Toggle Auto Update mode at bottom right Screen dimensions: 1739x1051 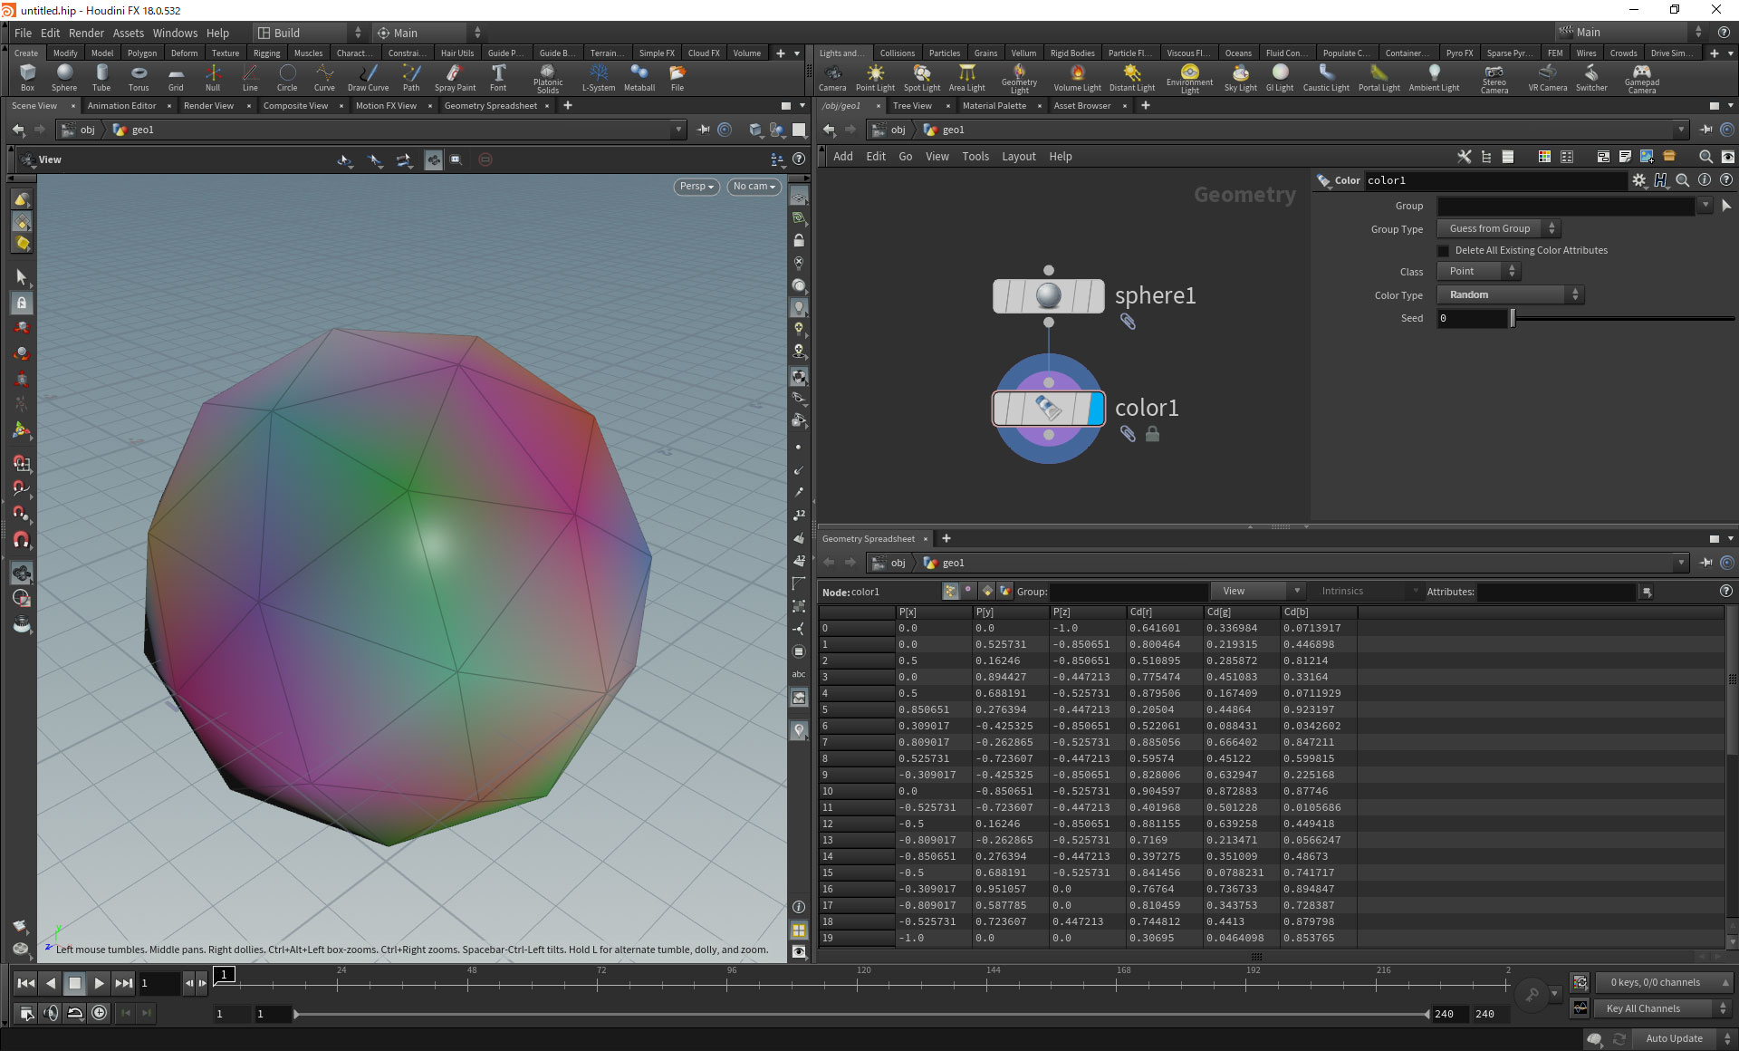tap(1674, 1038)
